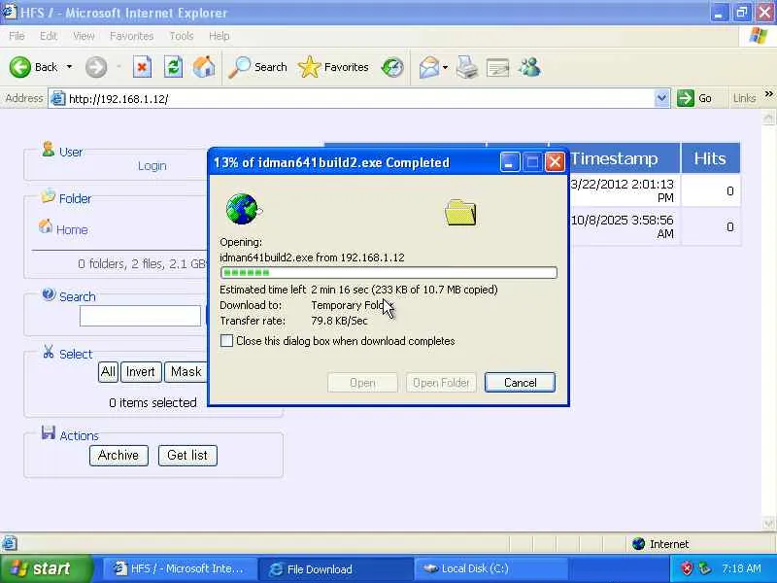Click the All select button
Viewport: 777px width, 583px height.
(x=108, y=372)
